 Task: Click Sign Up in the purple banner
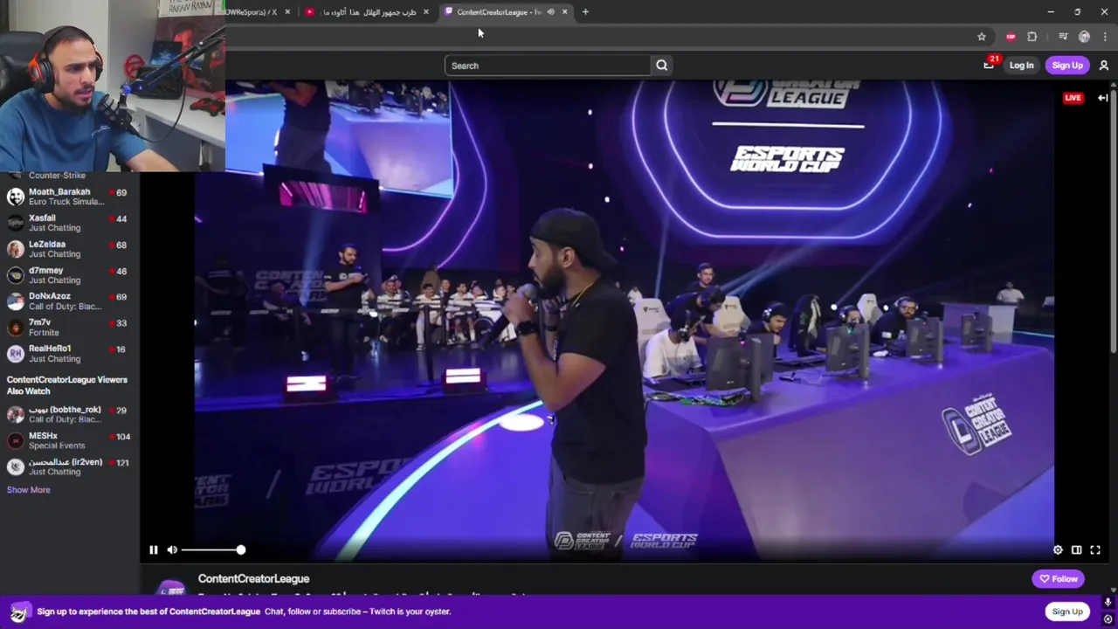point(1066,612)
